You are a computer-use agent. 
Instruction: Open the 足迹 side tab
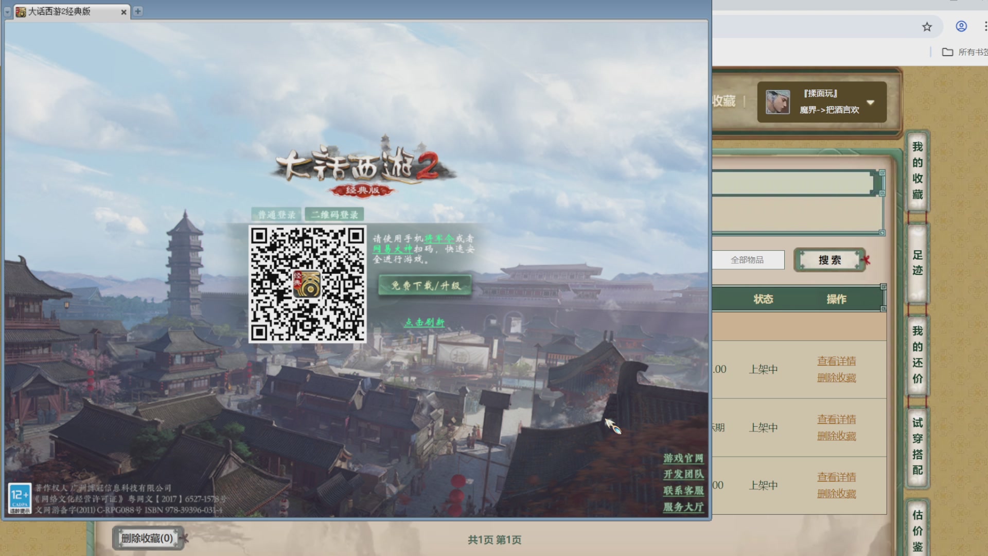[x=918, y=263]
